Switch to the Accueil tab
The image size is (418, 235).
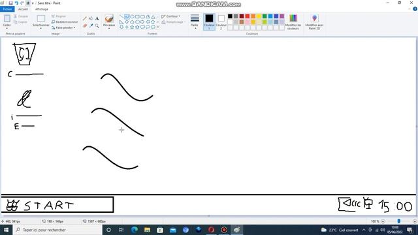[23, 9]
